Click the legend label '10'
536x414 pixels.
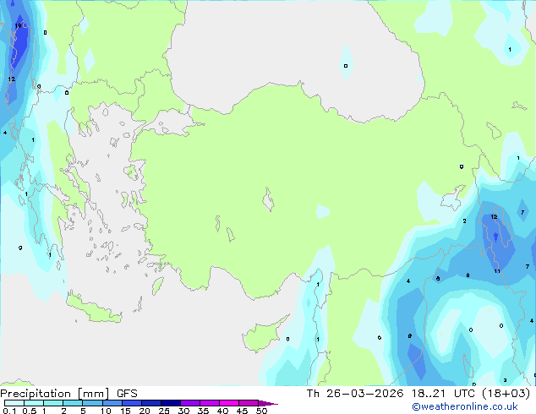point(106,411)
